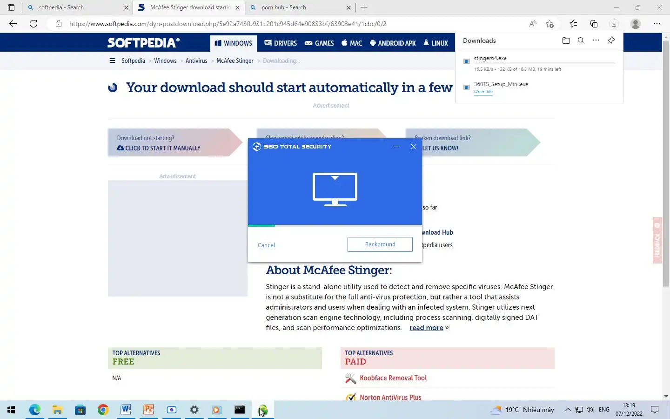Click the address bar URL
The width and height of the screenshot is (670, 419).
point(228,24)
